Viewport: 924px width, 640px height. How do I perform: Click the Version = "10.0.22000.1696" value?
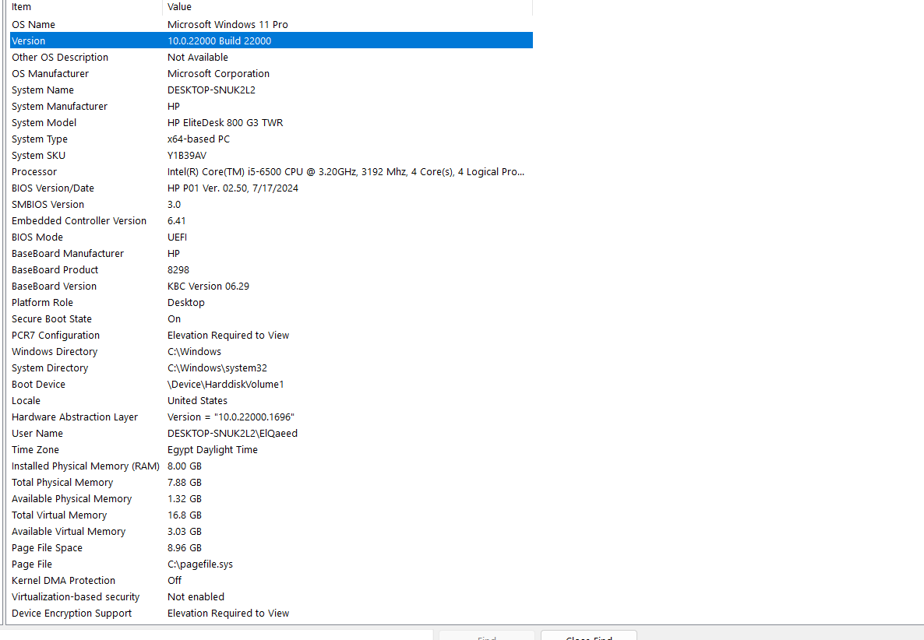231,418
